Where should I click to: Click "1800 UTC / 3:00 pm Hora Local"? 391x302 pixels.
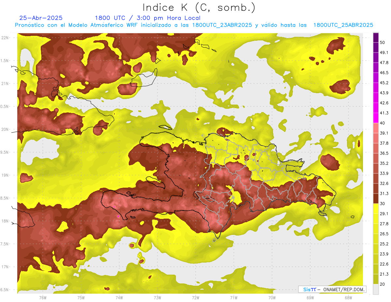point(148,18)
